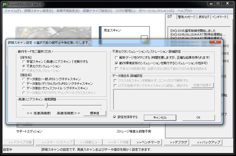
Task: Click the status bar text starting 詳細スキャンの設定です
Action: [x=96, y=150]
